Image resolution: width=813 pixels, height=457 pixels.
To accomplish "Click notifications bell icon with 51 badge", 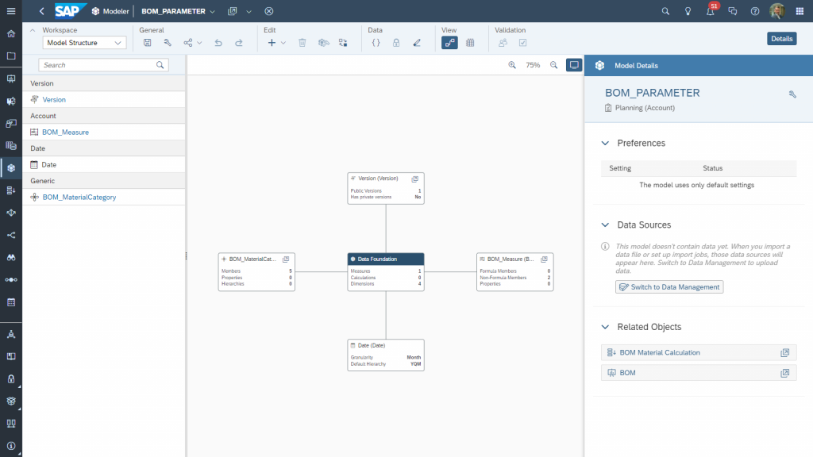I will coord(711,10).
